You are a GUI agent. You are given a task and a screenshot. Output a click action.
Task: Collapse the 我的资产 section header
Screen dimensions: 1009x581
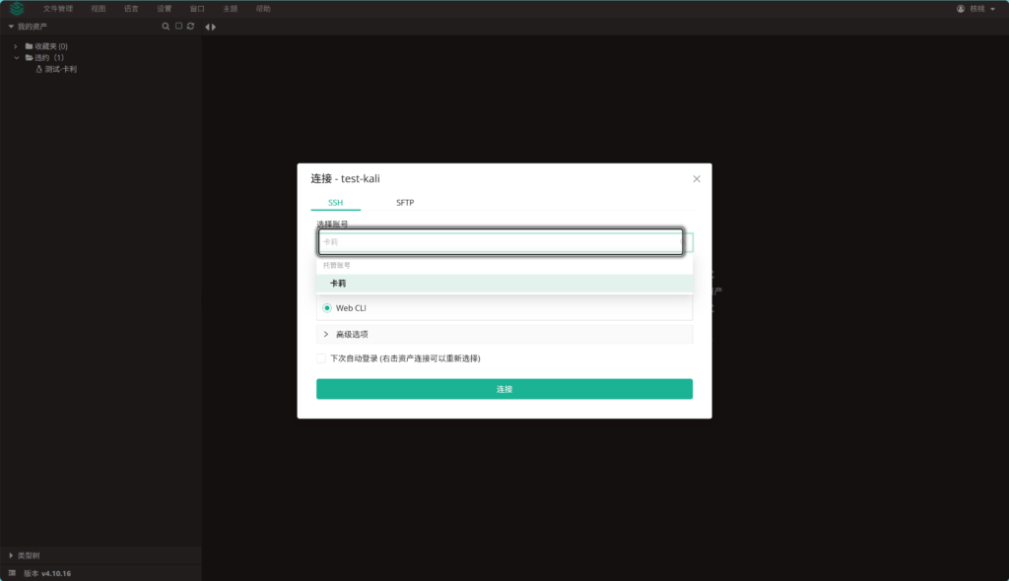tap(11, 27)
